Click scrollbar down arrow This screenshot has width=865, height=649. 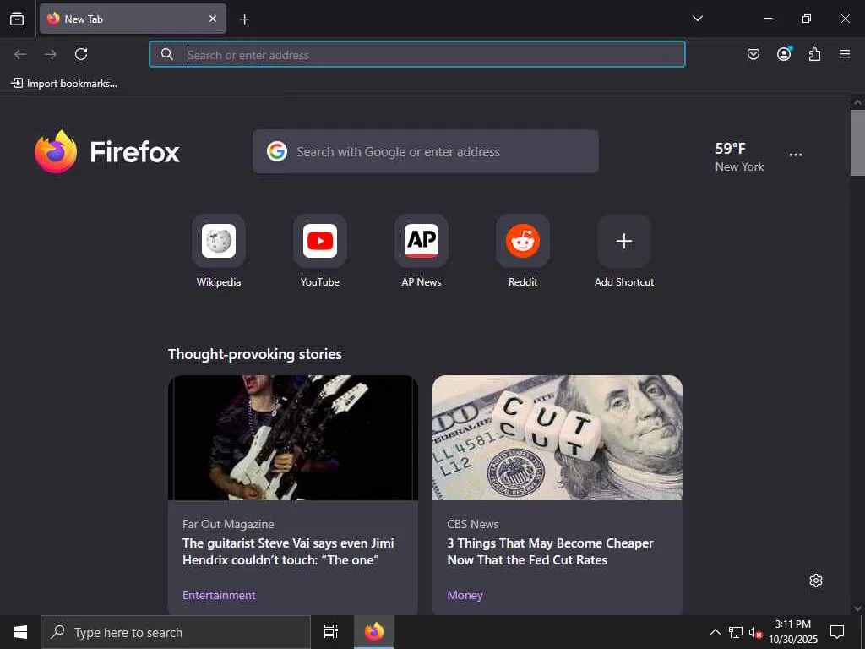pos(857,608)
